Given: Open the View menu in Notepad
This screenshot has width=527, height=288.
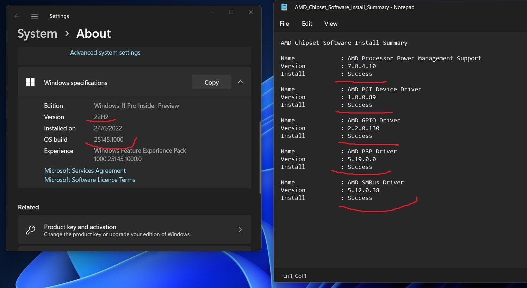Looking at the screenshot, I should tap(331, 24).
